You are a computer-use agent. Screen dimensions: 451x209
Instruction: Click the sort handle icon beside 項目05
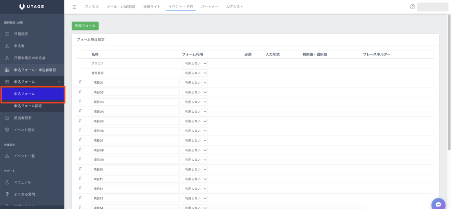tap(80, 121)
